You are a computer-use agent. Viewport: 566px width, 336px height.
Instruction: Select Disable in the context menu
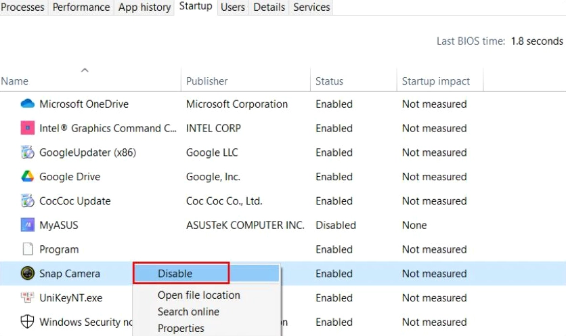(175, 274)
